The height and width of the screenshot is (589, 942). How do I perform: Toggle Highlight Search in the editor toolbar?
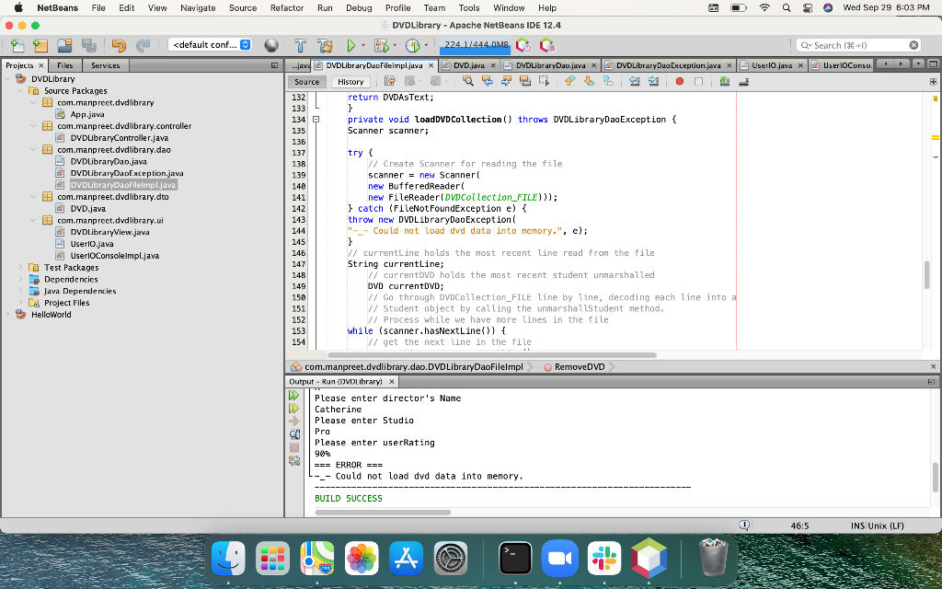524,81
